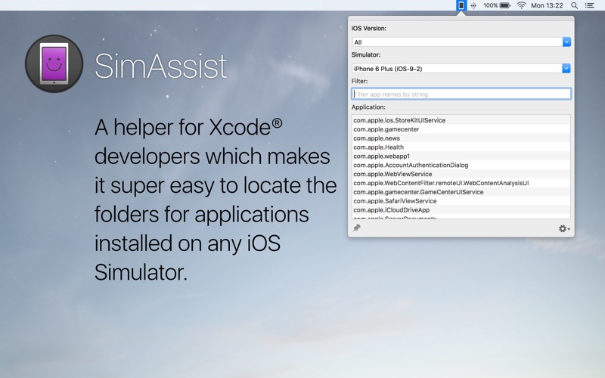Viewport: 605px width, 378px height.
Task: Click the battery status icon
Action: 504,5
